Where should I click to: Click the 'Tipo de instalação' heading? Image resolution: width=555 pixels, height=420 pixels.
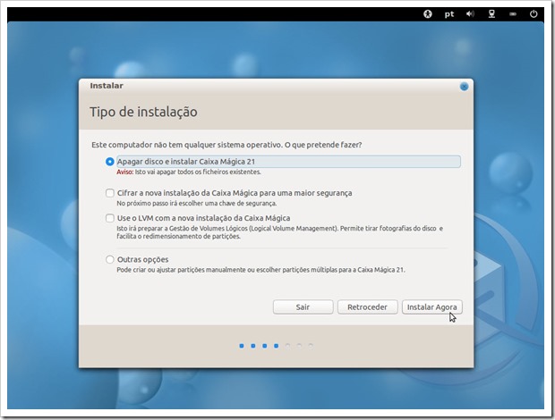coord(143,112)
